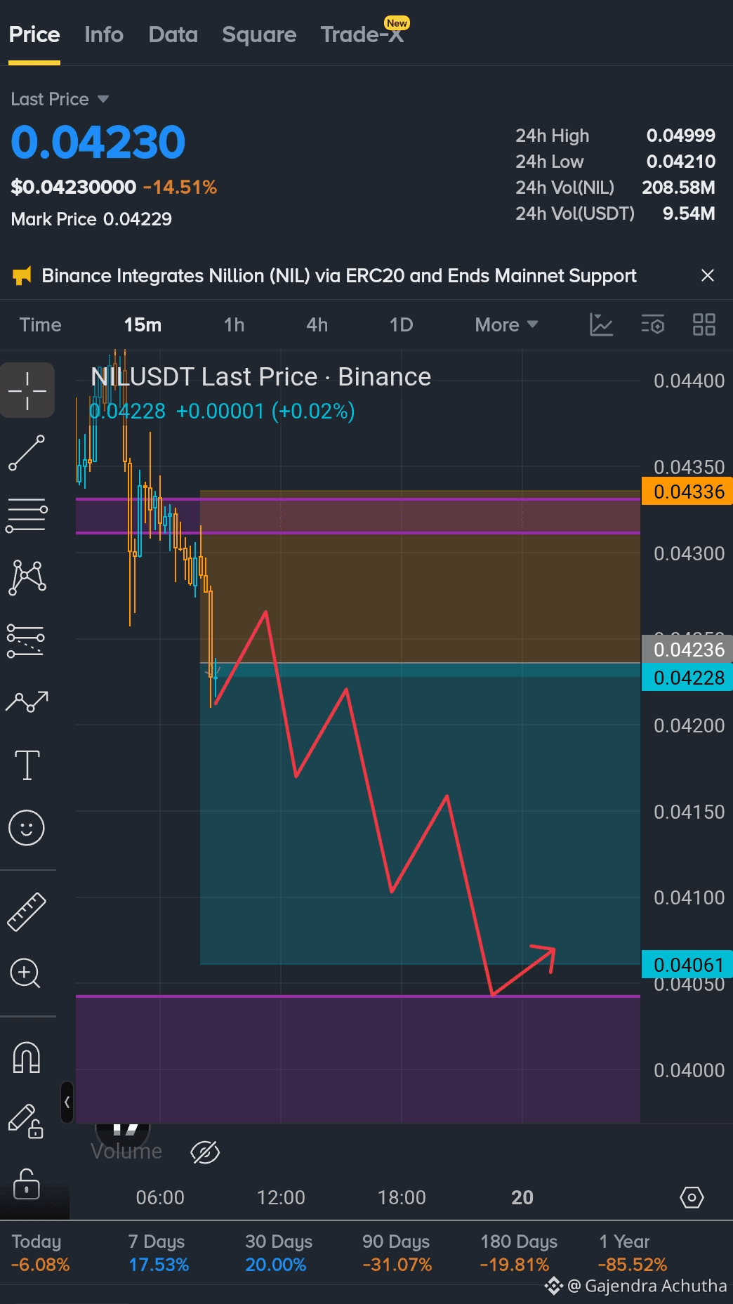
Task: Click the 24h Vol(NIL) value 208.58M
Action: point(678,187)
